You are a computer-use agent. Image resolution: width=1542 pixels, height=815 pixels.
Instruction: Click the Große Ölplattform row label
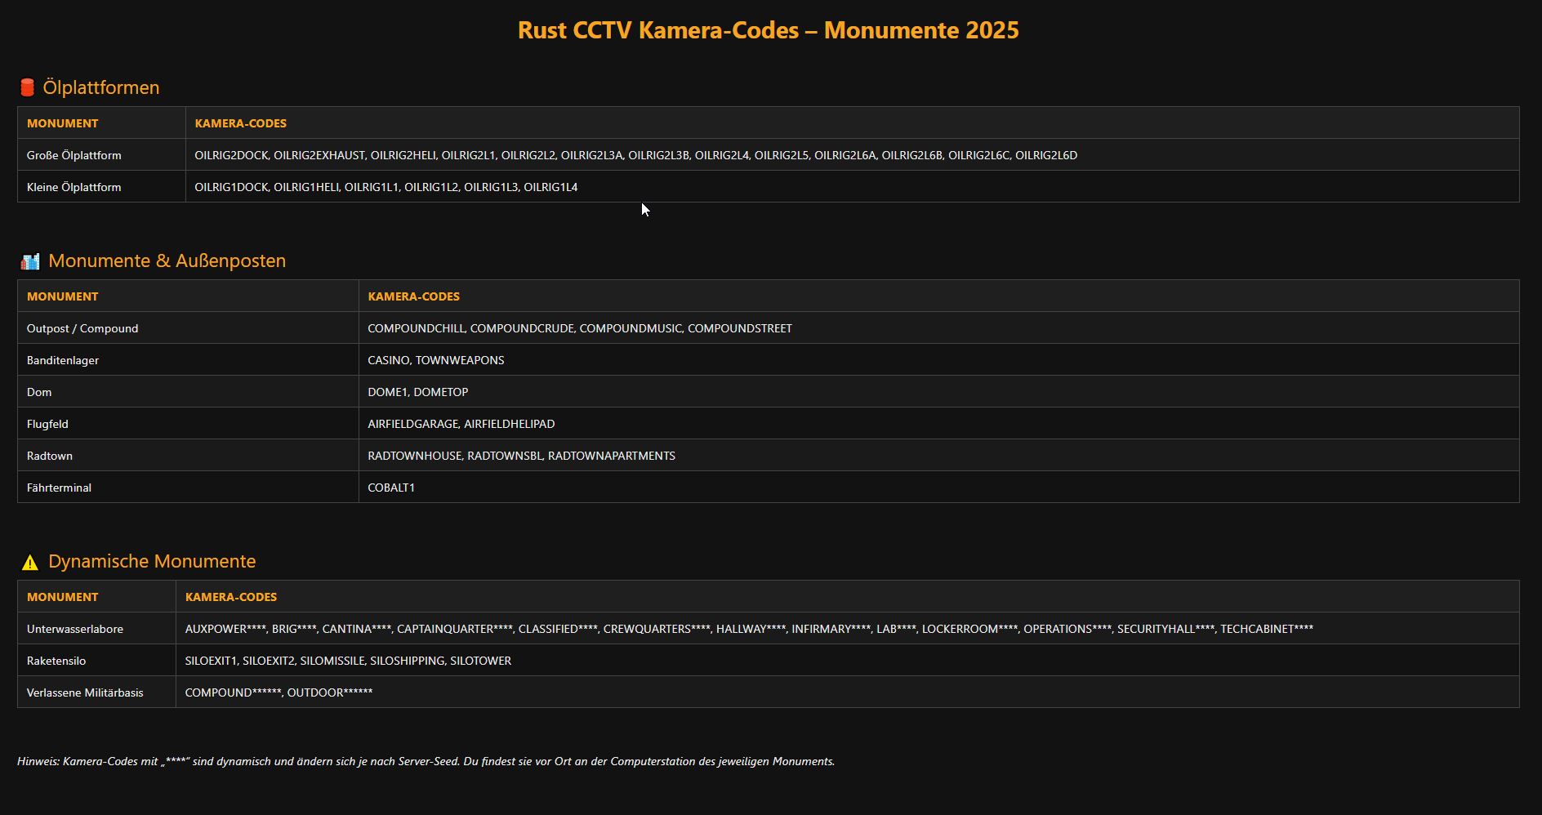click(x=74, y=155)
